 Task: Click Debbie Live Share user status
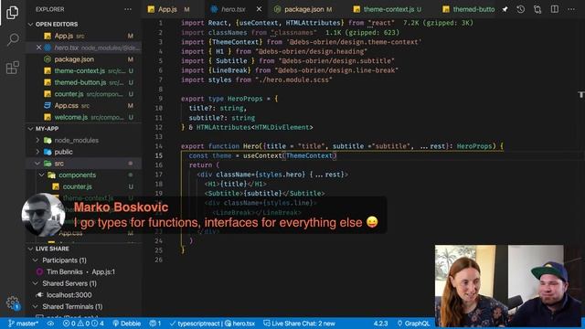127,324
